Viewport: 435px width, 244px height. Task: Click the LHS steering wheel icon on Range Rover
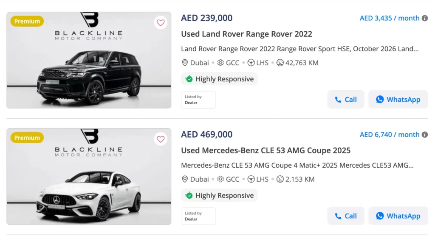[x=251, y=63]
